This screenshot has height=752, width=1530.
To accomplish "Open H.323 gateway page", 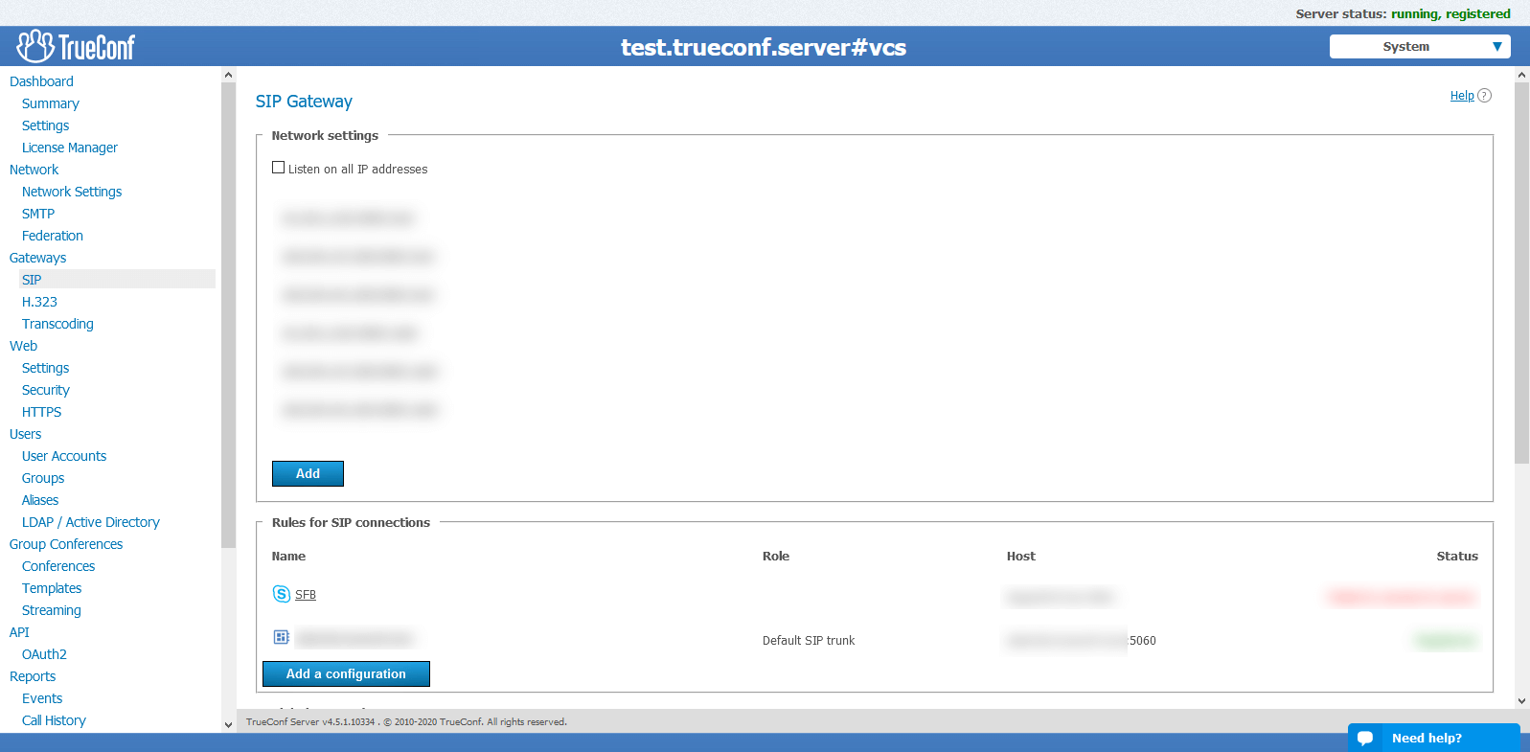I will tap(39, 302).
